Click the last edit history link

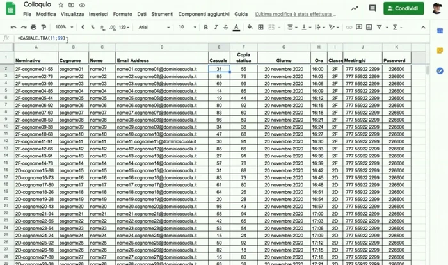point(296,14)
